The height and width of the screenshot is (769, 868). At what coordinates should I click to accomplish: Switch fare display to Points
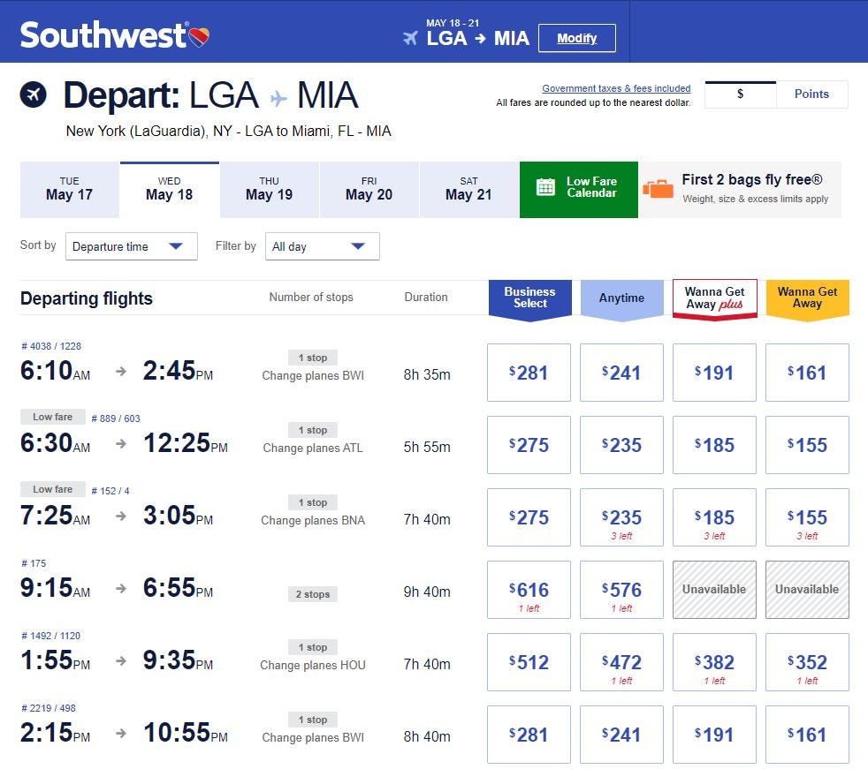(811, 94)
